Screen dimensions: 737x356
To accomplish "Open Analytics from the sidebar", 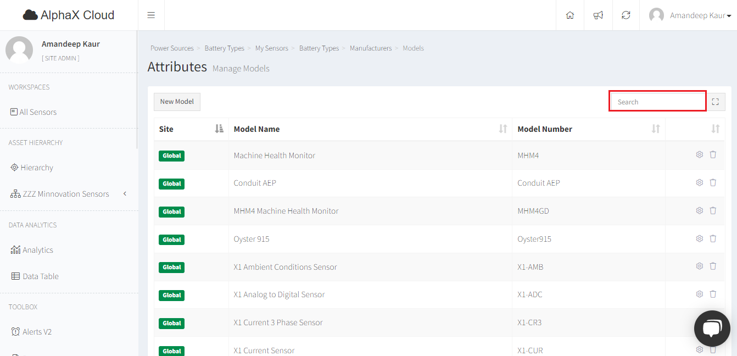I will pyautogui.click(x=37, y=250).
